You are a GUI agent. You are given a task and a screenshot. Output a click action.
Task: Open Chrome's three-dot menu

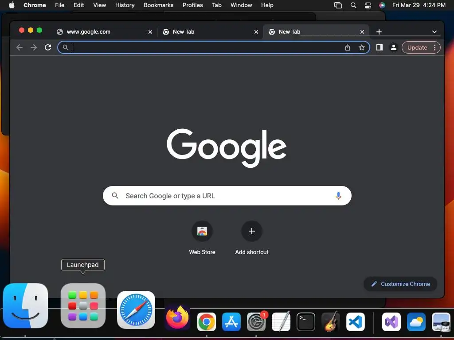[434, 47]
